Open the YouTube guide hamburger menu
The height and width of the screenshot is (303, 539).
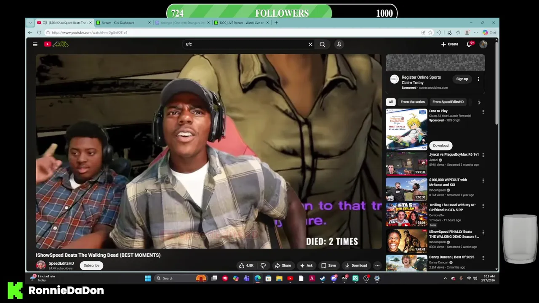tap(35, 44)
